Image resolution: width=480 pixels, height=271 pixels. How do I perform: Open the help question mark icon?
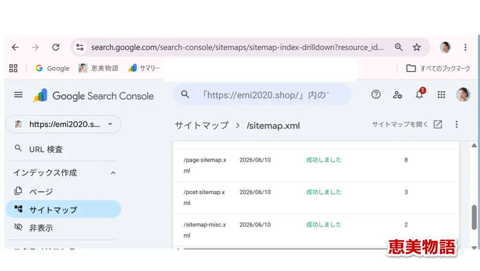click(376, 95)
